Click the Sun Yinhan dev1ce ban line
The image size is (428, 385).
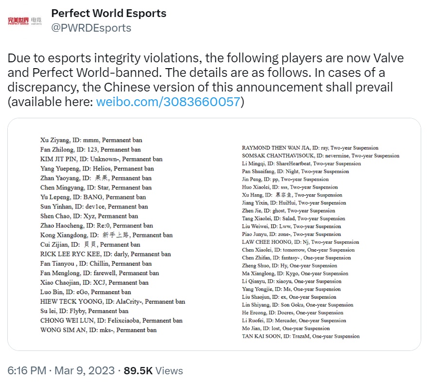(x=94, y=206)
